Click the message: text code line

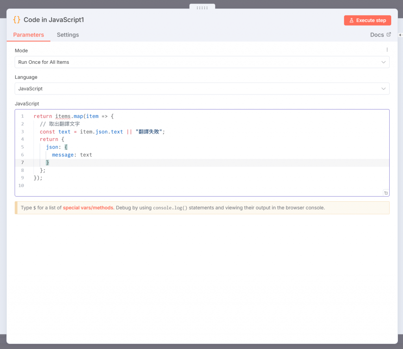[x=72, y=155]
